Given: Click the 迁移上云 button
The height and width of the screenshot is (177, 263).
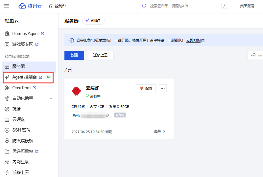Looking at the screenshot, I should pyautogui.click(x=100, y=55).
